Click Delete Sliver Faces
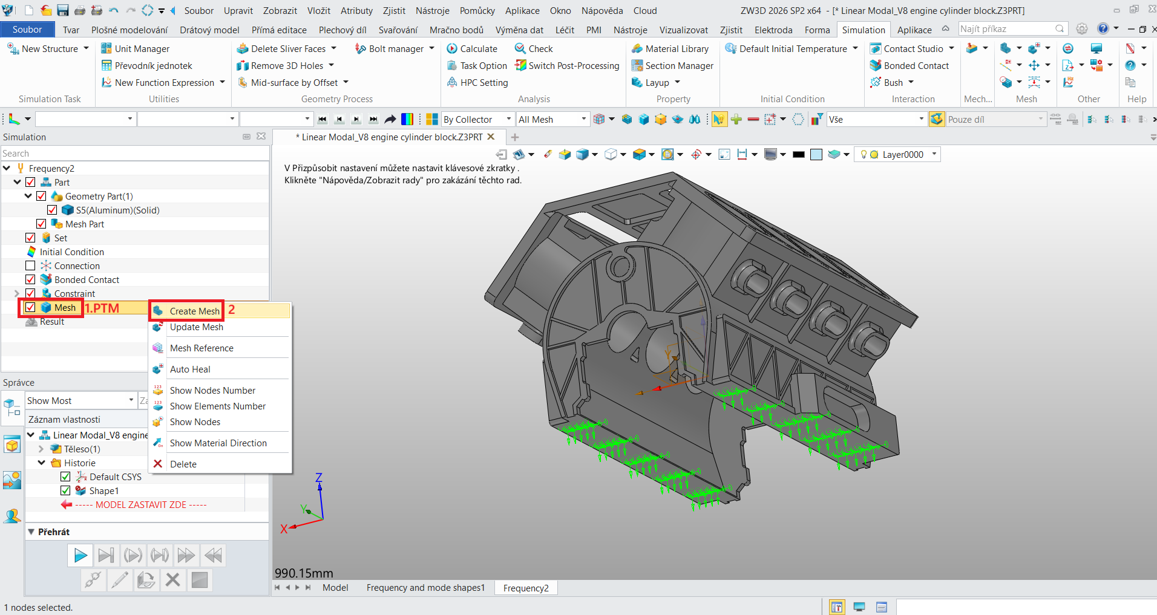The width and height of the screenshot is (1157, 615). coord(287,48)
